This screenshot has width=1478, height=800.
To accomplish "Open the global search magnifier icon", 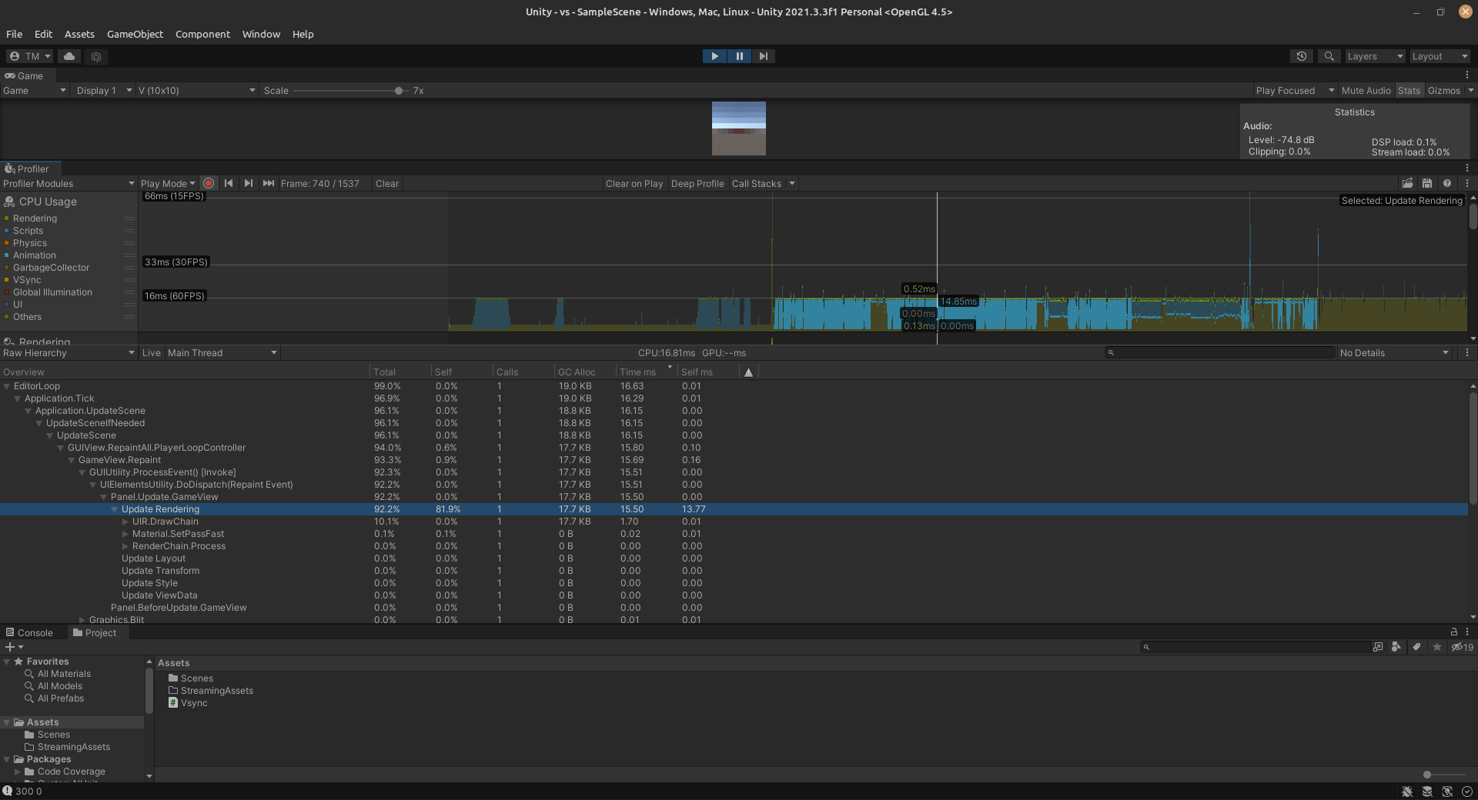I will point(1329,56).
